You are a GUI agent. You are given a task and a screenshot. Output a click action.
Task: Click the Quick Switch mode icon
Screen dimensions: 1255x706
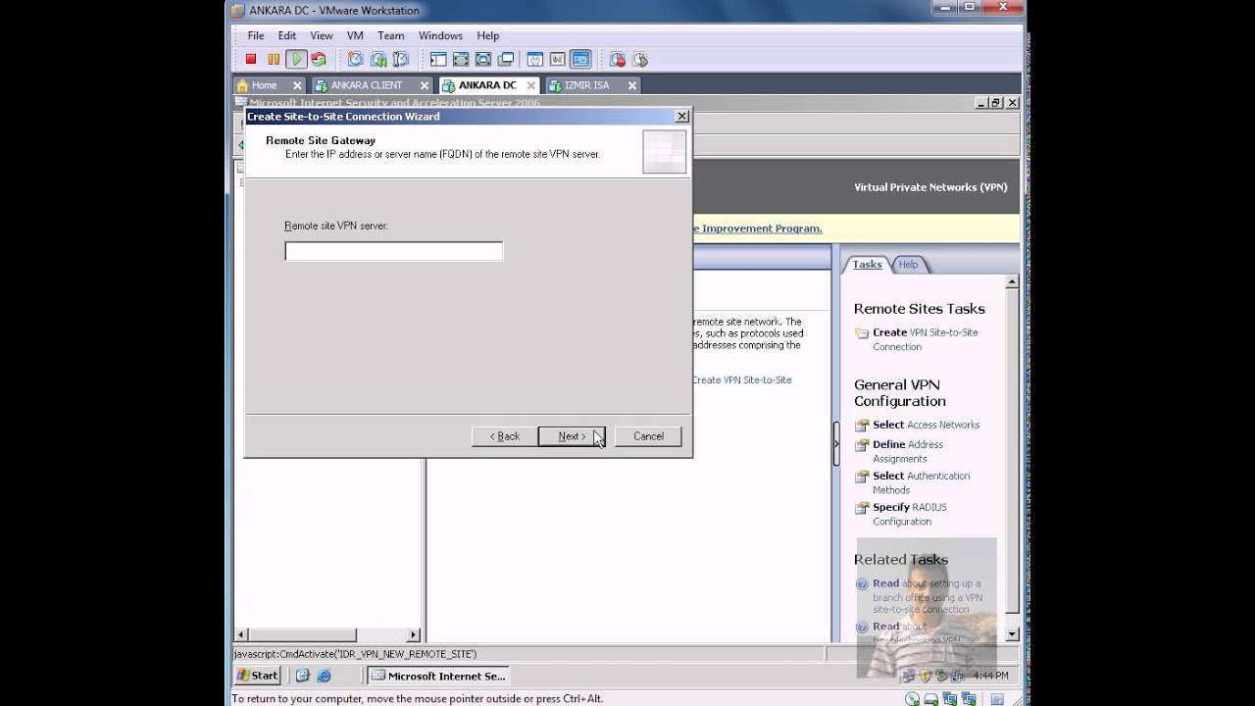click(461, 60)
